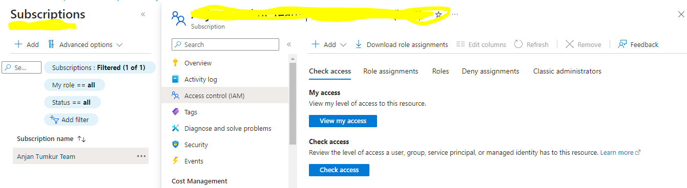Open the ellipsis menu for Anjan Tumkur Team
The width and height of the screenshot is (687, 188).
point(141,156)
